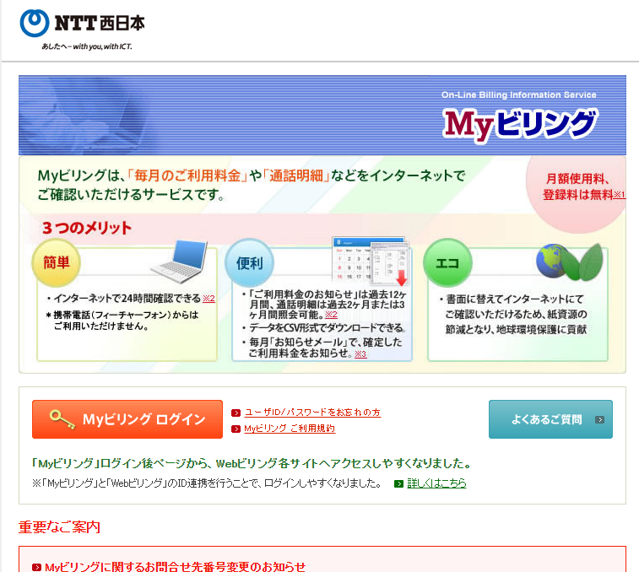Viewport: 639px width, 572px height.
Task: Click text データをCSV形式でダウンロードできる
Action: pos(328,327)
